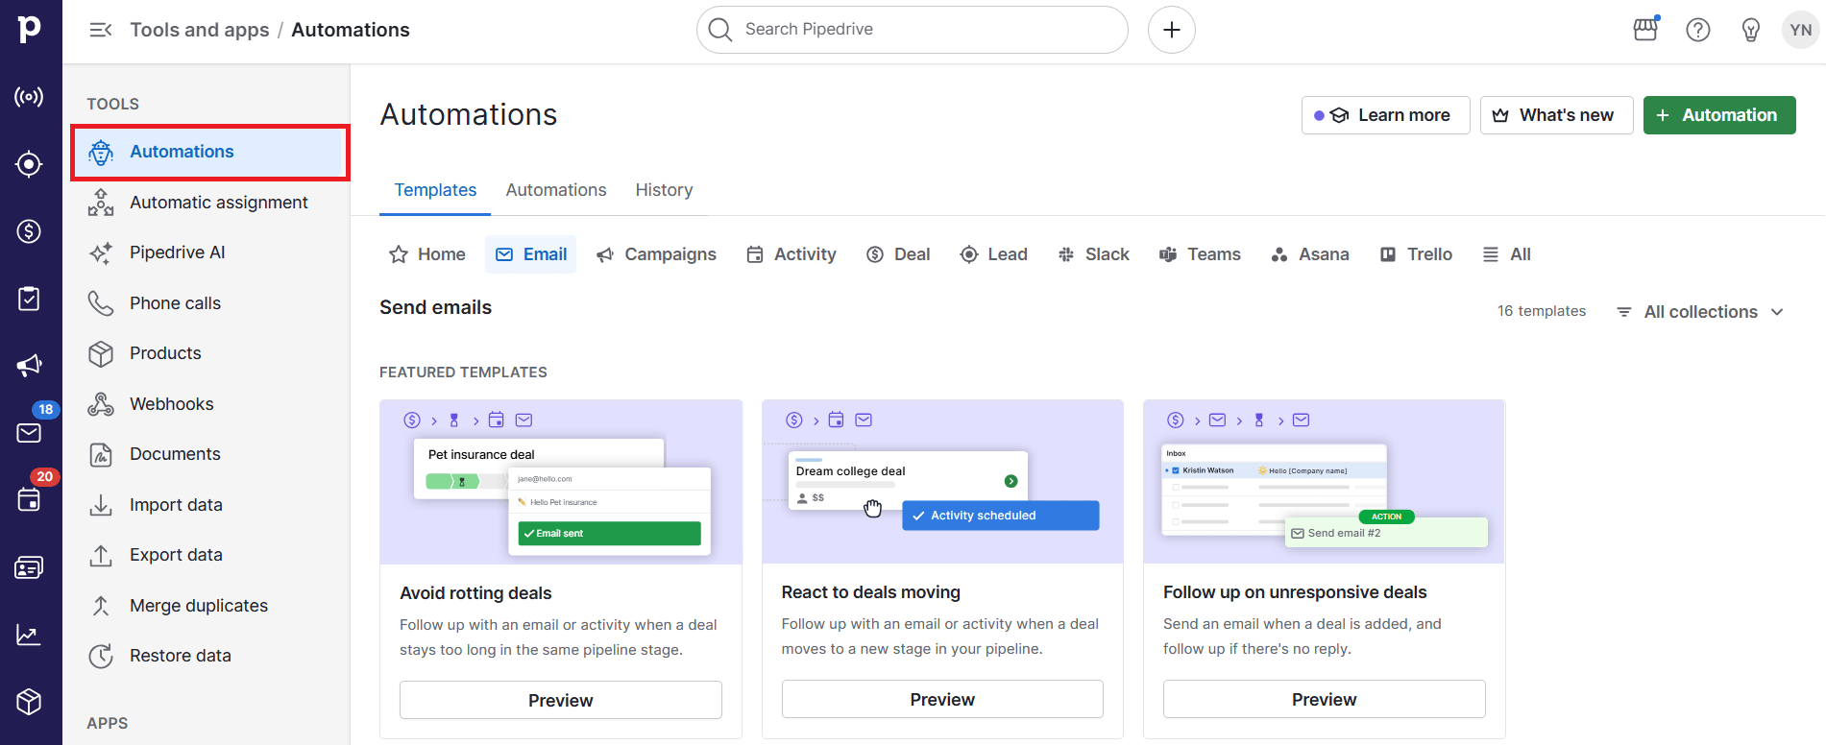1826x745 pixels.
Task: Select the Trello template category
Action: point(1416,254)
